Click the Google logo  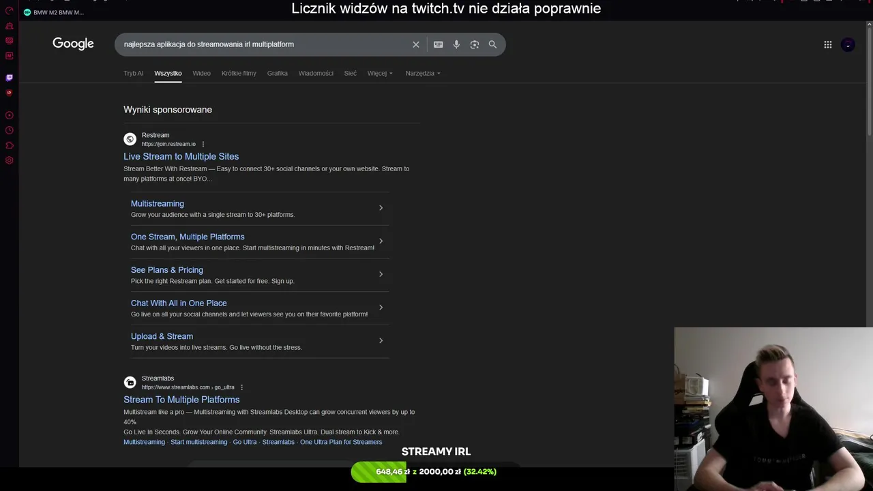pyautogui.click(x=73, y=44)
